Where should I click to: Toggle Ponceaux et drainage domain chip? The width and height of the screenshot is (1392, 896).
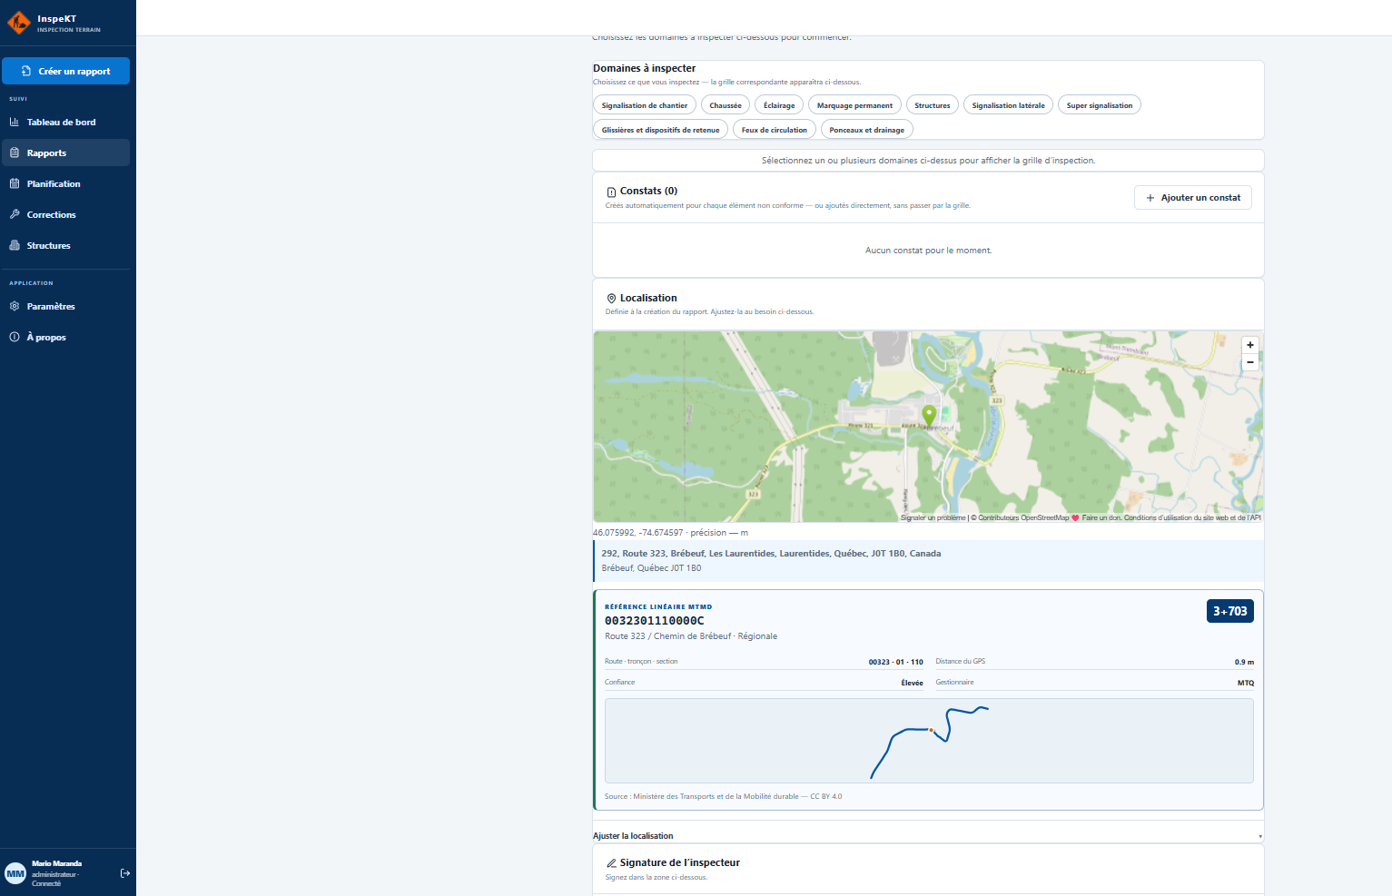click(867, 130)
